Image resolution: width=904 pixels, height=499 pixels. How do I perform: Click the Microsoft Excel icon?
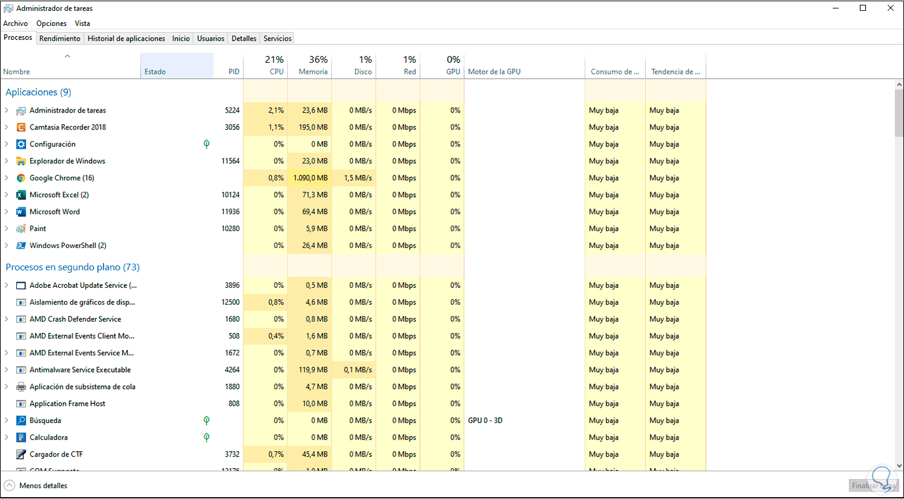(x=21, y=195)
